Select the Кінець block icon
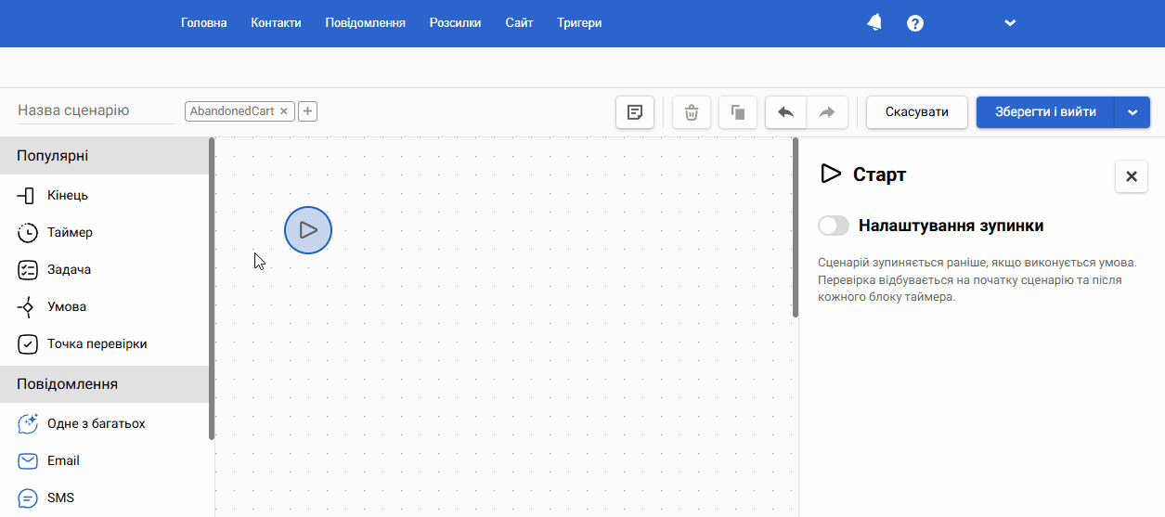Viewport: 1165px width, 517px height. (27, 196)
